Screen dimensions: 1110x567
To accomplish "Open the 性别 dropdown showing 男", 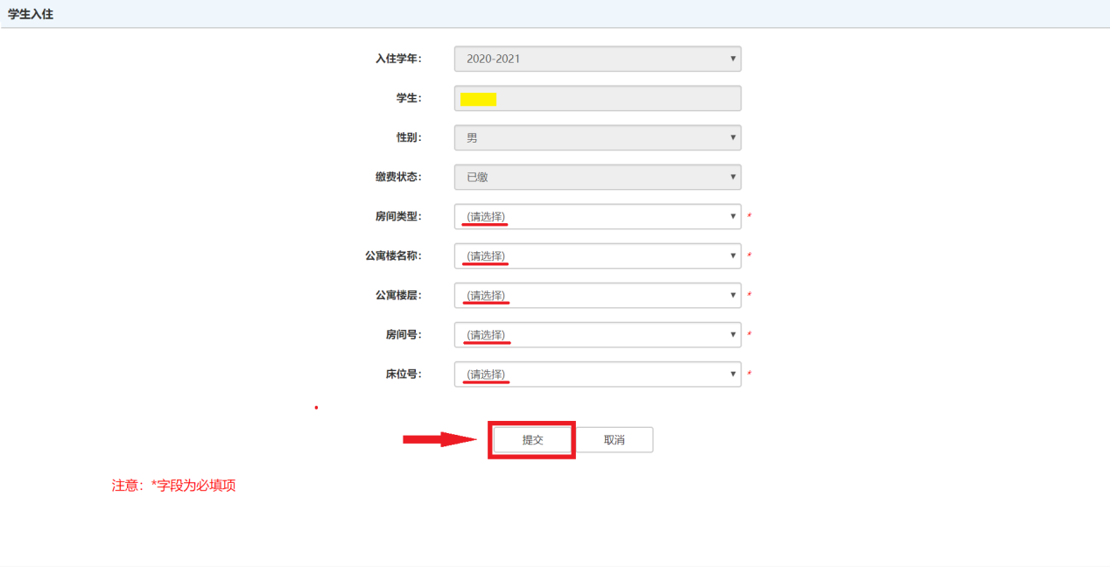I will (x=597, y=138).
